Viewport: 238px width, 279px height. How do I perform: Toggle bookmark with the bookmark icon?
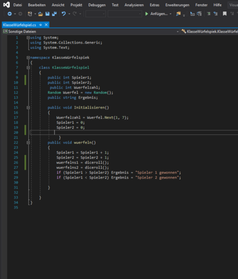(225, 14)
